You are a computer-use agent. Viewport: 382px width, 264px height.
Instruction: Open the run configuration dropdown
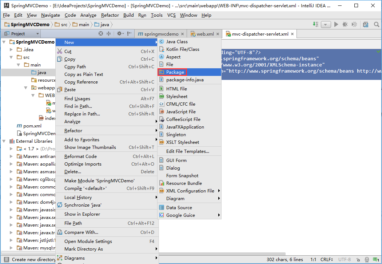coord(326,24)
